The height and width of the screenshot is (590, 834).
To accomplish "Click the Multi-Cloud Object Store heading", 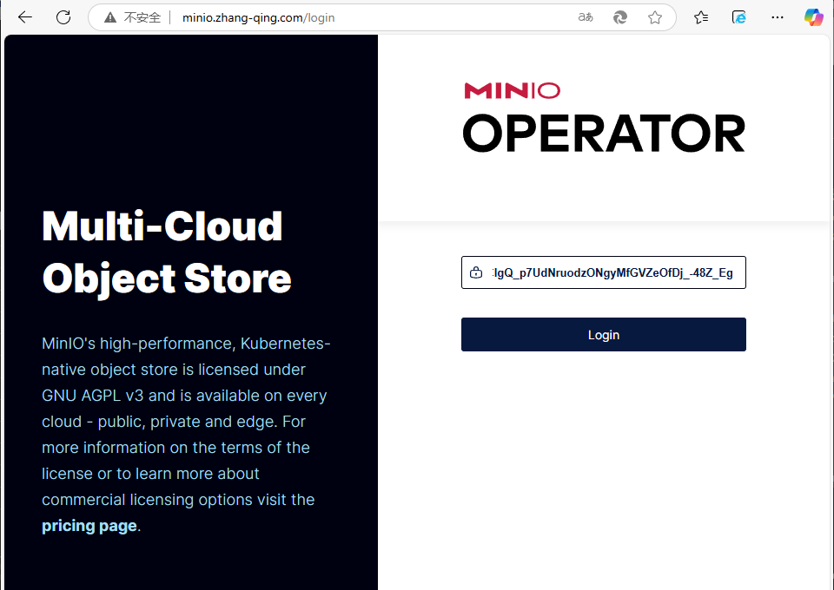I will [x=167, y=252].
